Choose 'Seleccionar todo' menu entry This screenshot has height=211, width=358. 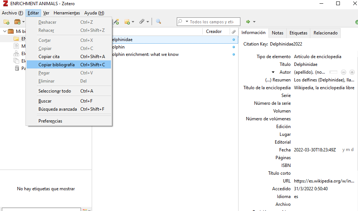coord(69,91)
